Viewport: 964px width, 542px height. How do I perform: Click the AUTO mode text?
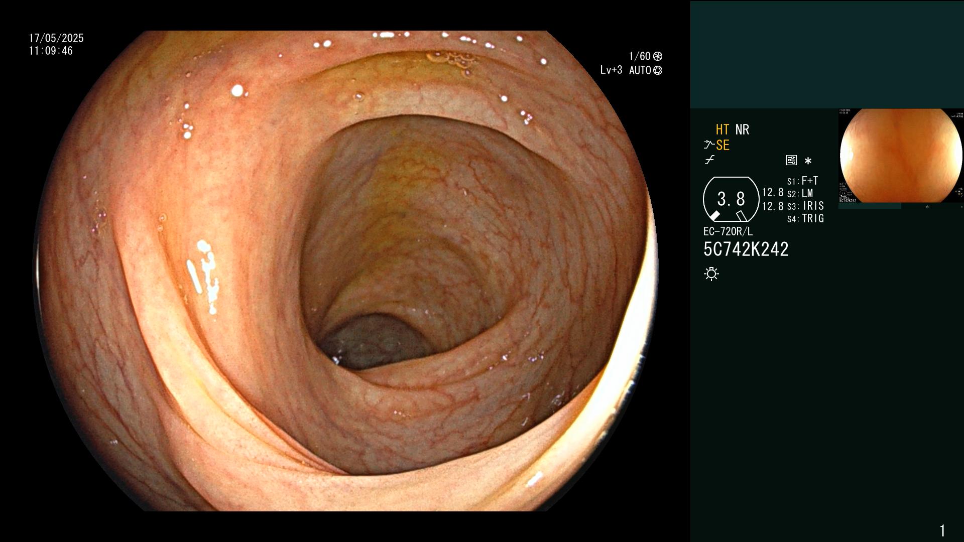coord(640,70)
